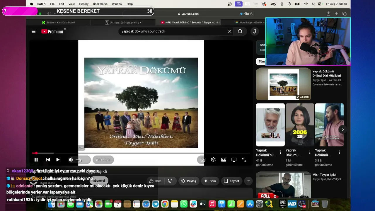Launch Google Chrome from the Dock
This screenshot has height=211, width=375.
(165, 204)
